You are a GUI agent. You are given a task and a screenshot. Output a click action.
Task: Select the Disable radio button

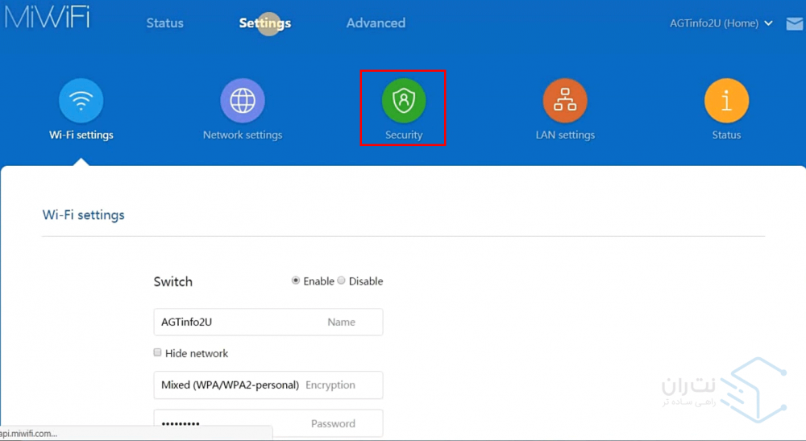[x=342, y=281]
